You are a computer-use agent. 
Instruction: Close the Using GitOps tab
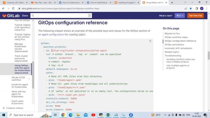point(166,3)
